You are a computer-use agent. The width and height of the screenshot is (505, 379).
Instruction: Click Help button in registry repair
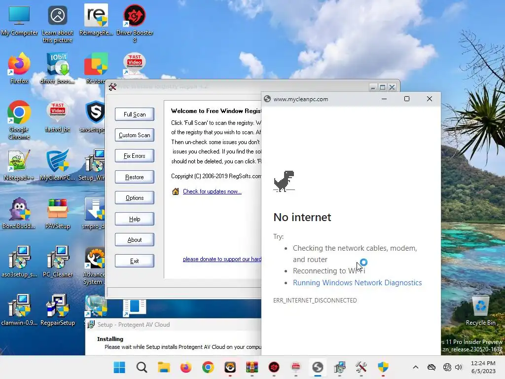tap(135, 219)
